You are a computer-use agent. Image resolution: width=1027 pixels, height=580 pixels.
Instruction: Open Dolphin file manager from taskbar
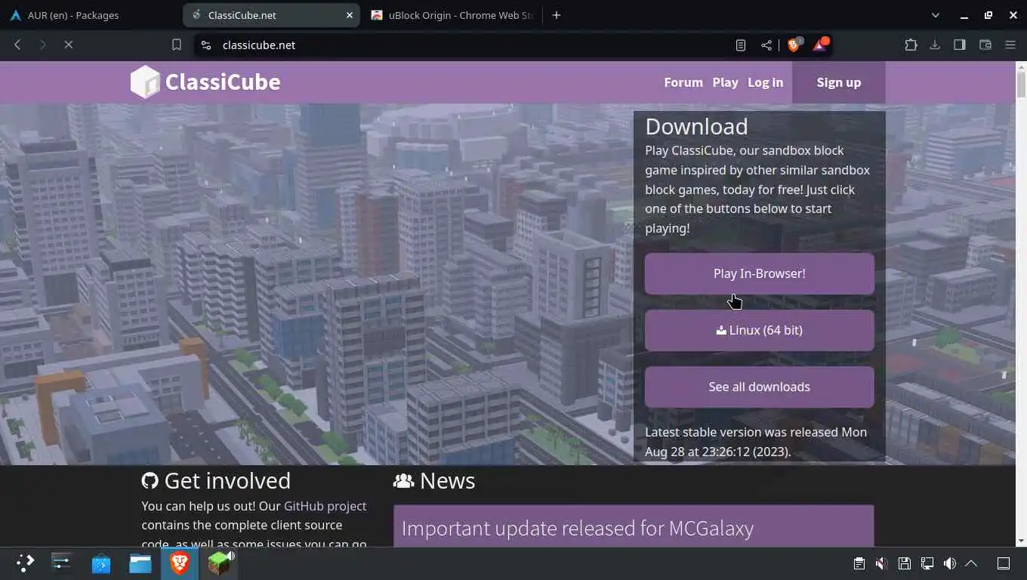(140, 563)
